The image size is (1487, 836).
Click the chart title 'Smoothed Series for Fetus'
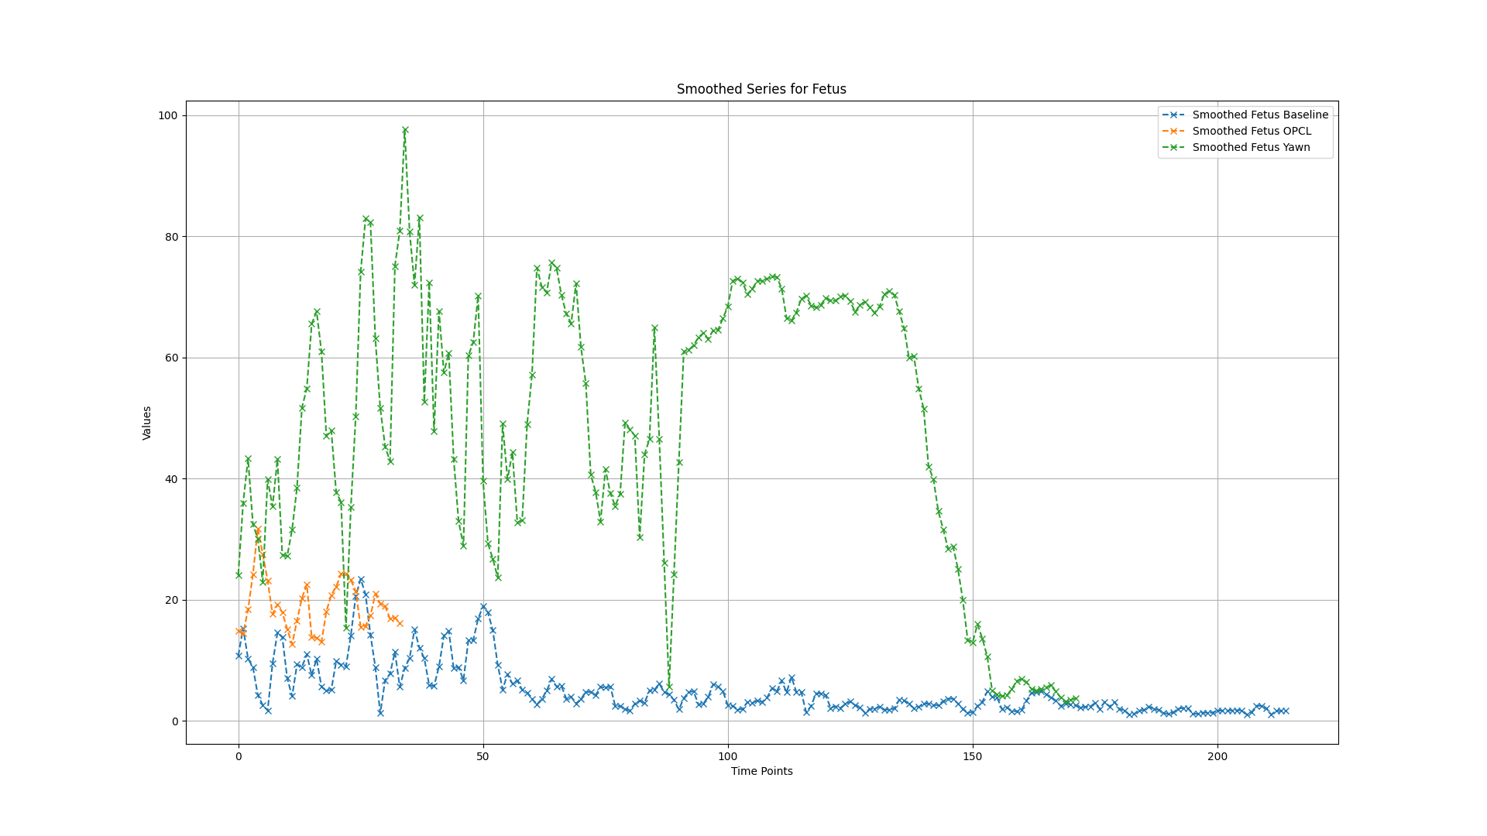pyautogui.click(x=761, y=89)
